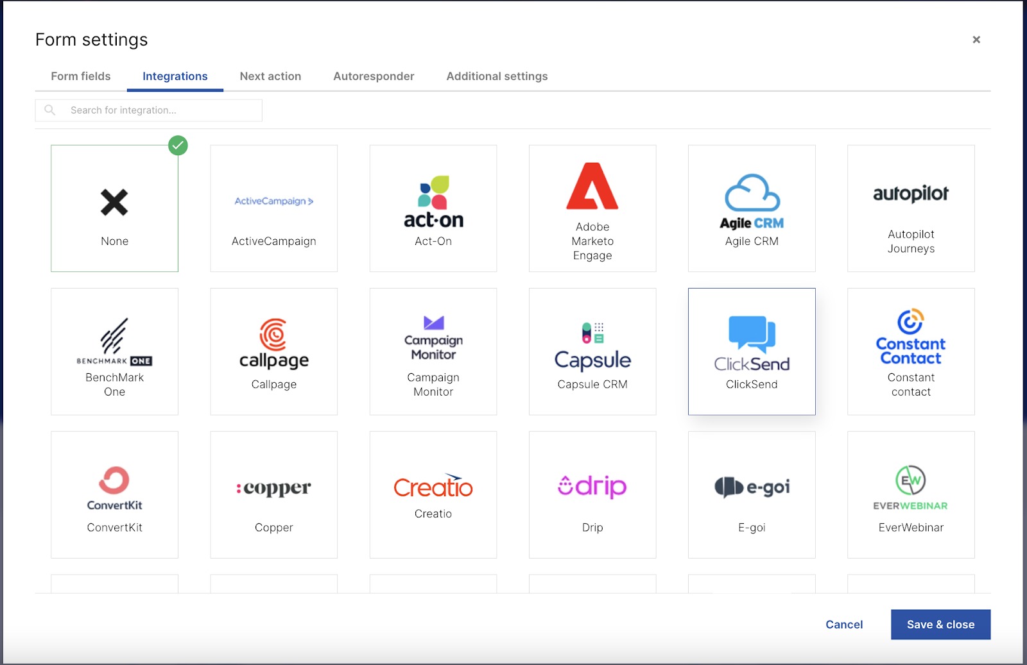
Task: Switch to the Form fields tab
Action: pos(80,76)
